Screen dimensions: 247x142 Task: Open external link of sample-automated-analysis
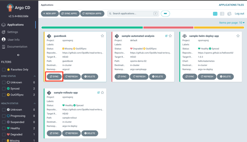tap(166, 36)
